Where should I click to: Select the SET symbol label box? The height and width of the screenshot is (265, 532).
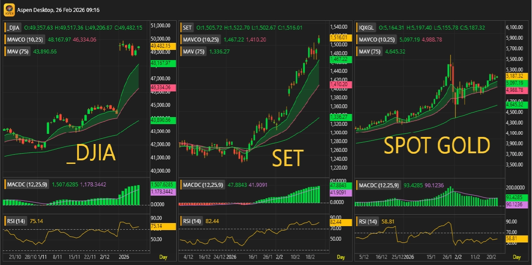point(187,28)
